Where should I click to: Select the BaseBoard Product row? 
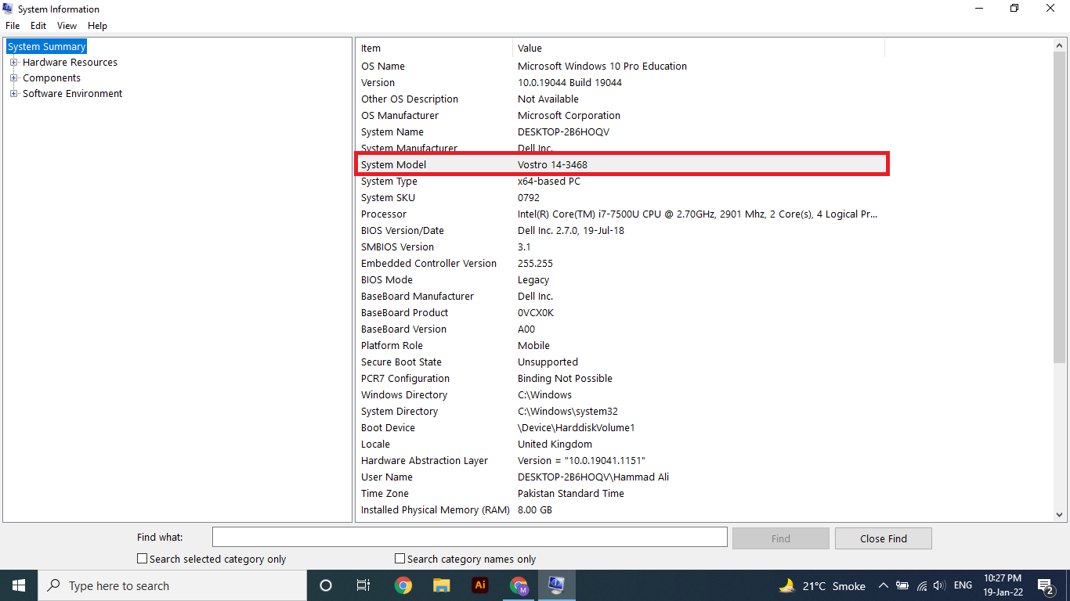coord(621,313)
